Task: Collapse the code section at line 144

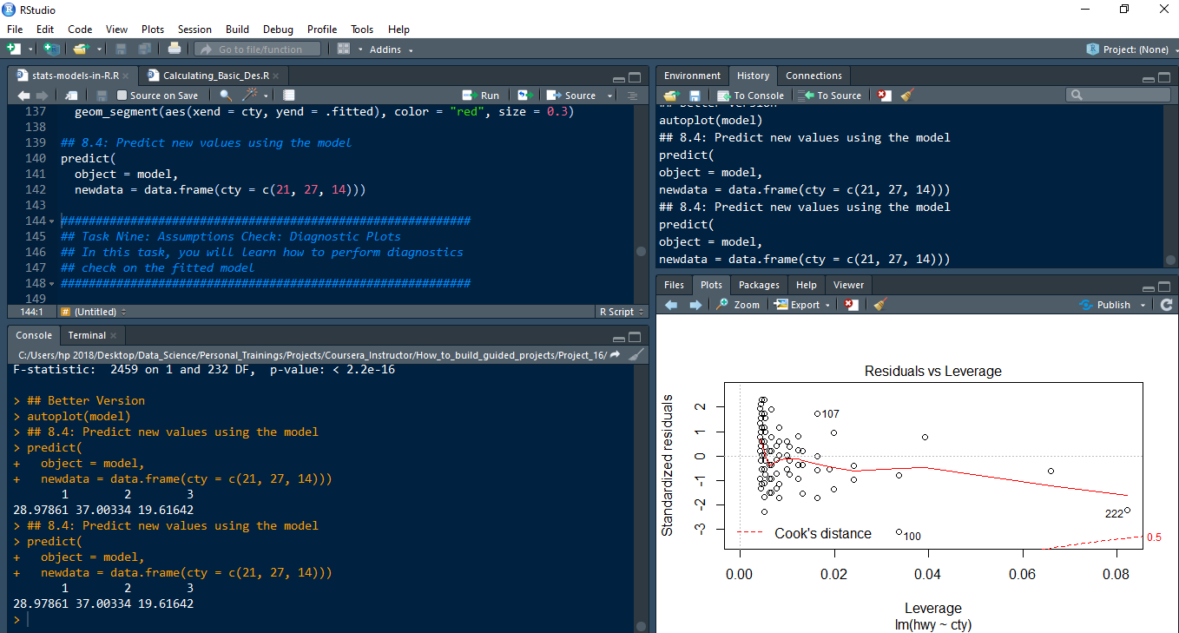Action: 52,221
